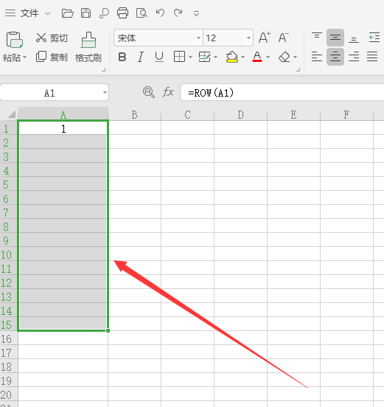Toggle horizontal center alignment
This screenshot has height=407, width=384.
(x=335, y=57)
